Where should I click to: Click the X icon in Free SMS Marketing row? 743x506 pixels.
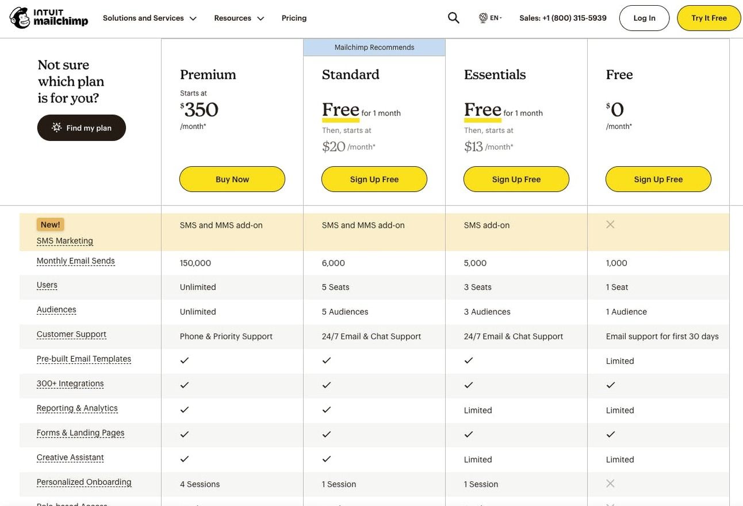coord(610,224)
